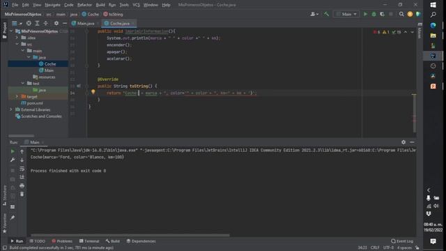Screen dimensions: 446x251
Task: Clear console output with trash icon
Action: tap(22, 194)
